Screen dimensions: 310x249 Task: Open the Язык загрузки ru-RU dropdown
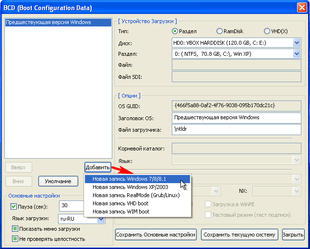[x=100, y=218]
